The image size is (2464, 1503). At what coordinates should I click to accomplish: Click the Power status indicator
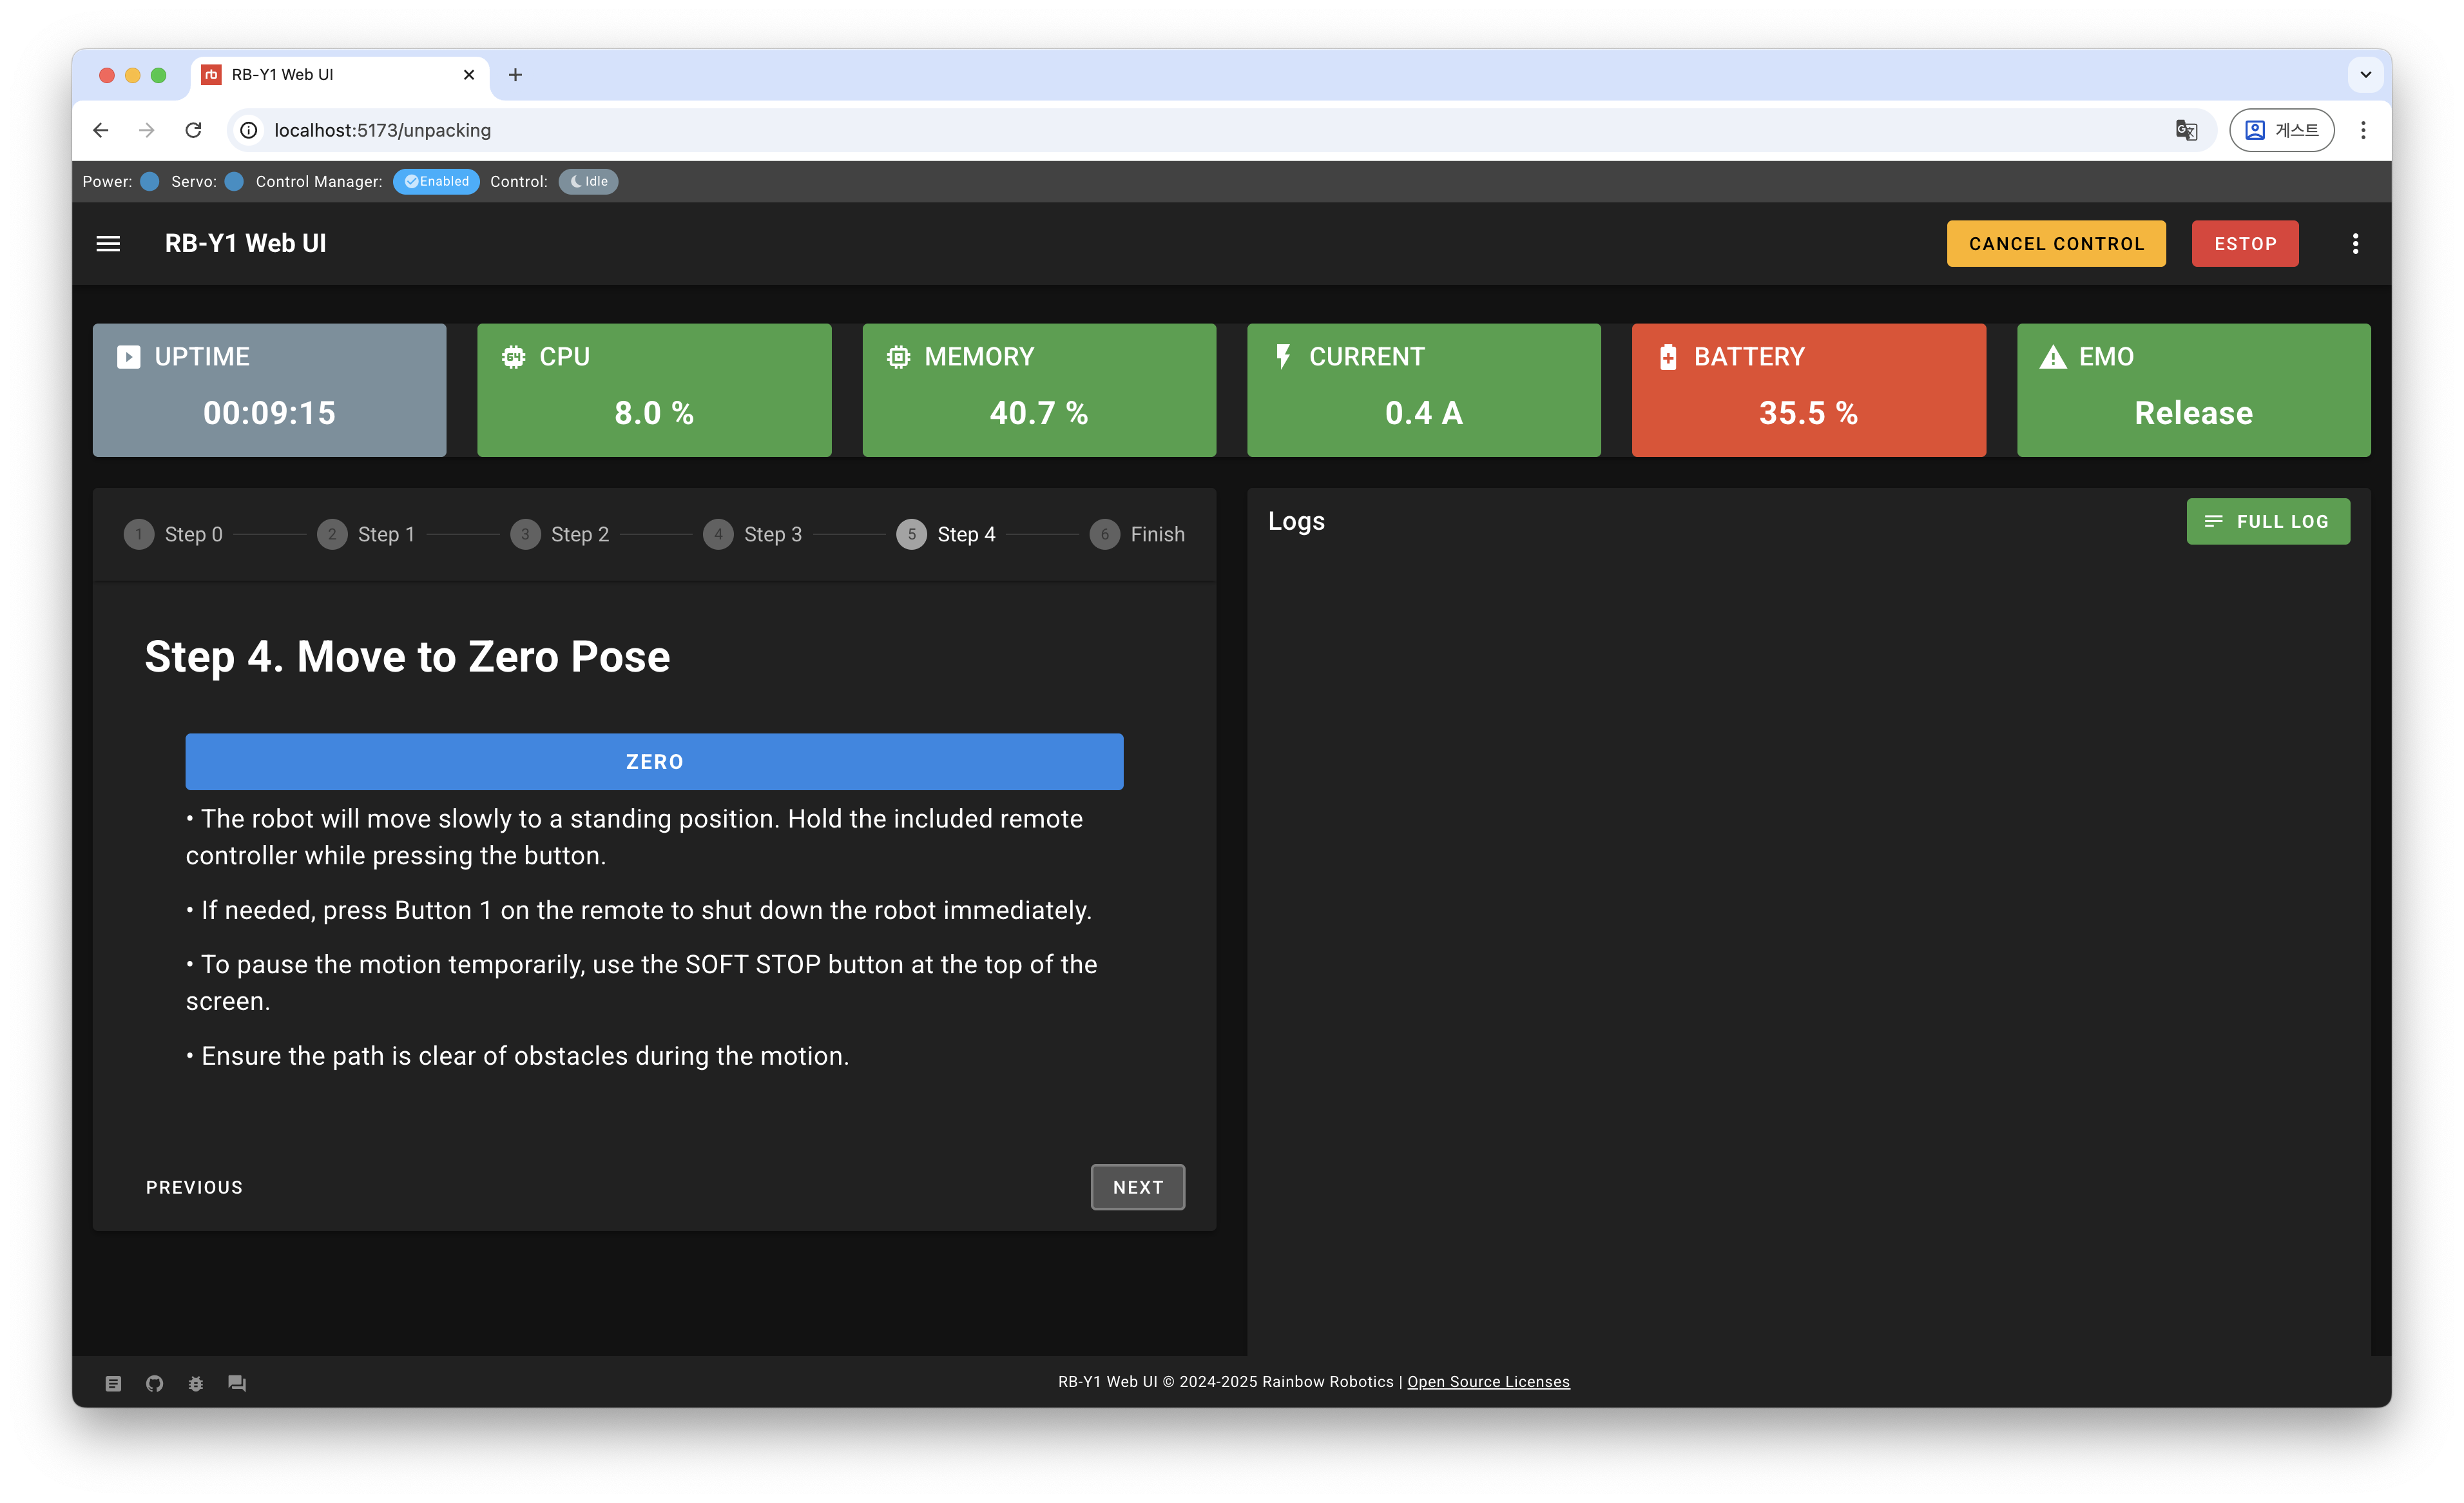[150, 181]
